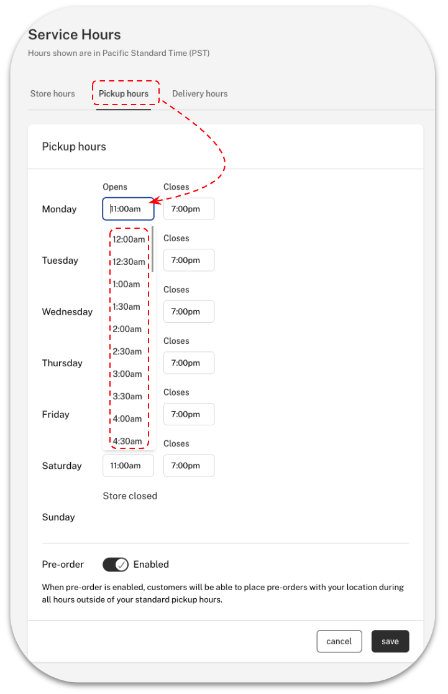Click the Monday Opens time field
The width and height of the screenshot is (448, 694).
[128, 209]
